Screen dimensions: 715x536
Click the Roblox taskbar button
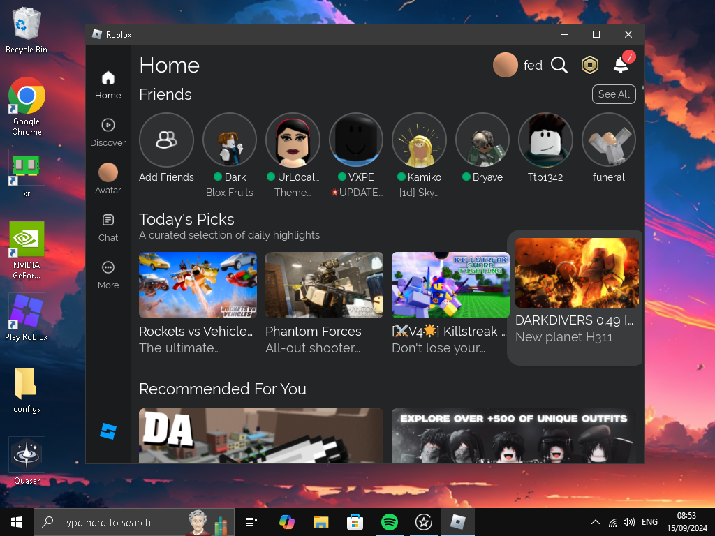(x=458, y=522)
